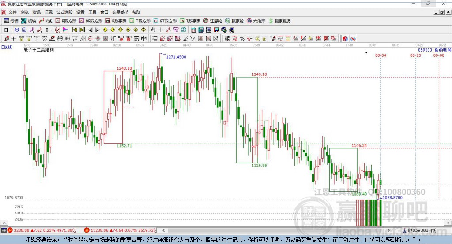The width and height of the screenshot is (452, 244).
Task: Open the calculator icon
Action: (201, 30)
